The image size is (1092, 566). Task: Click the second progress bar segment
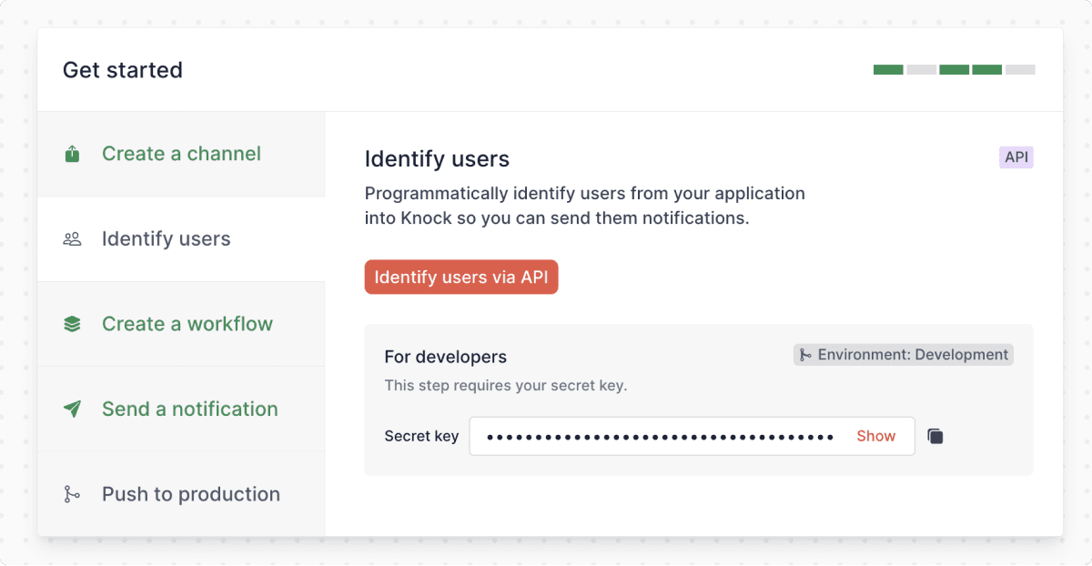(921, 69)
